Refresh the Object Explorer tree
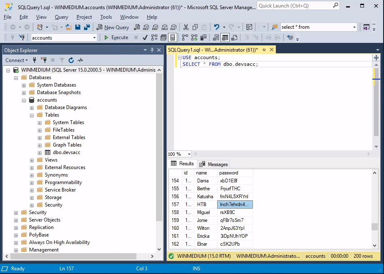 (71, 60)
